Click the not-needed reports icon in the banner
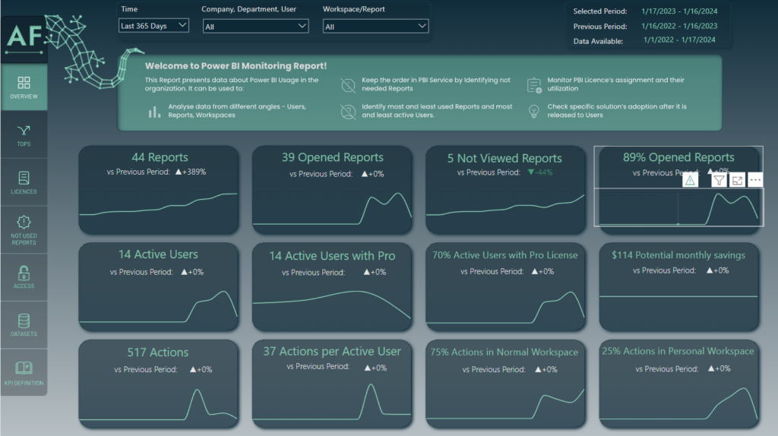The image size is (778, 436). click(348, 85)
